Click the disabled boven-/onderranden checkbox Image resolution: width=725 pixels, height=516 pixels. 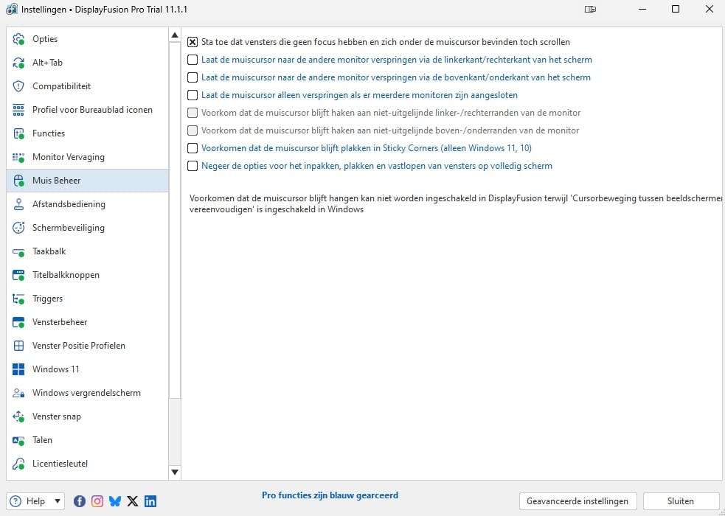[x=192, y=130]
